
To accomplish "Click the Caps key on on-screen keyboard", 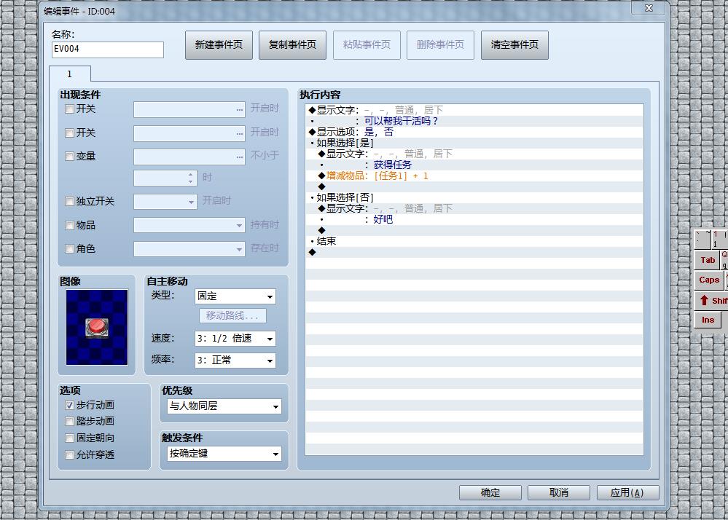I will (709, 280).
